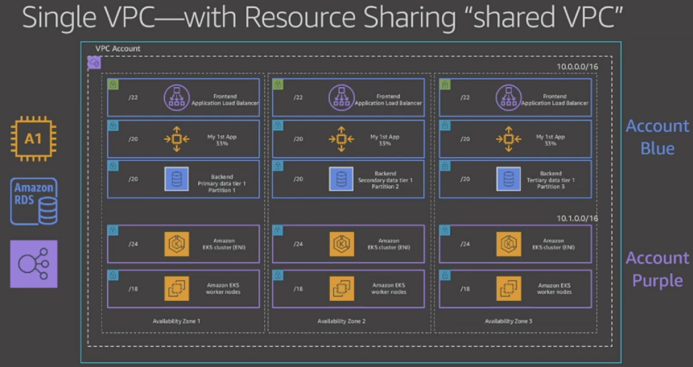Screen dimensions: 693x367
Task: Click My 1st App icon in Zone 2
Action: click(340, 139)
